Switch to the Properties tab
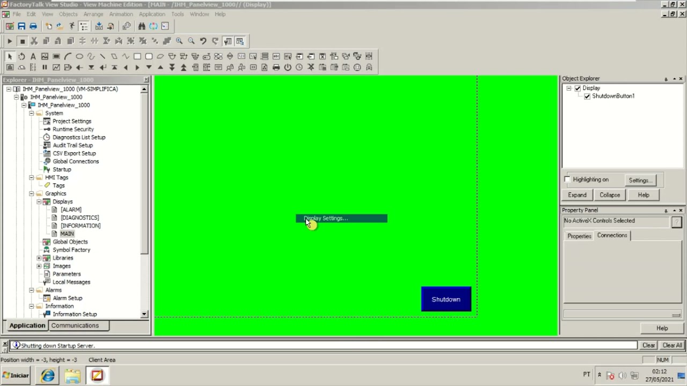Viewport: 687px width, 386px height. [579, 236]
